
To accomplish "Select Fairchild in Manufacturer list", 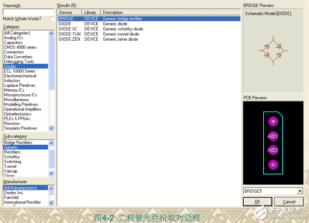I will tap(12, 198).
